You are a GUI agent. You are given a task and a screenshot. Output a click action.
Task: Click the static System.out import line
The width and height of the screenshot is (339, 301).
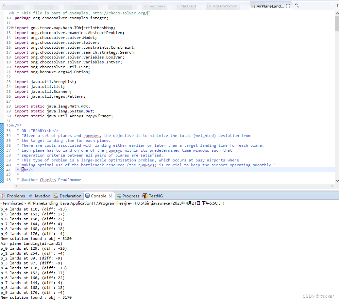coord(55,111)
